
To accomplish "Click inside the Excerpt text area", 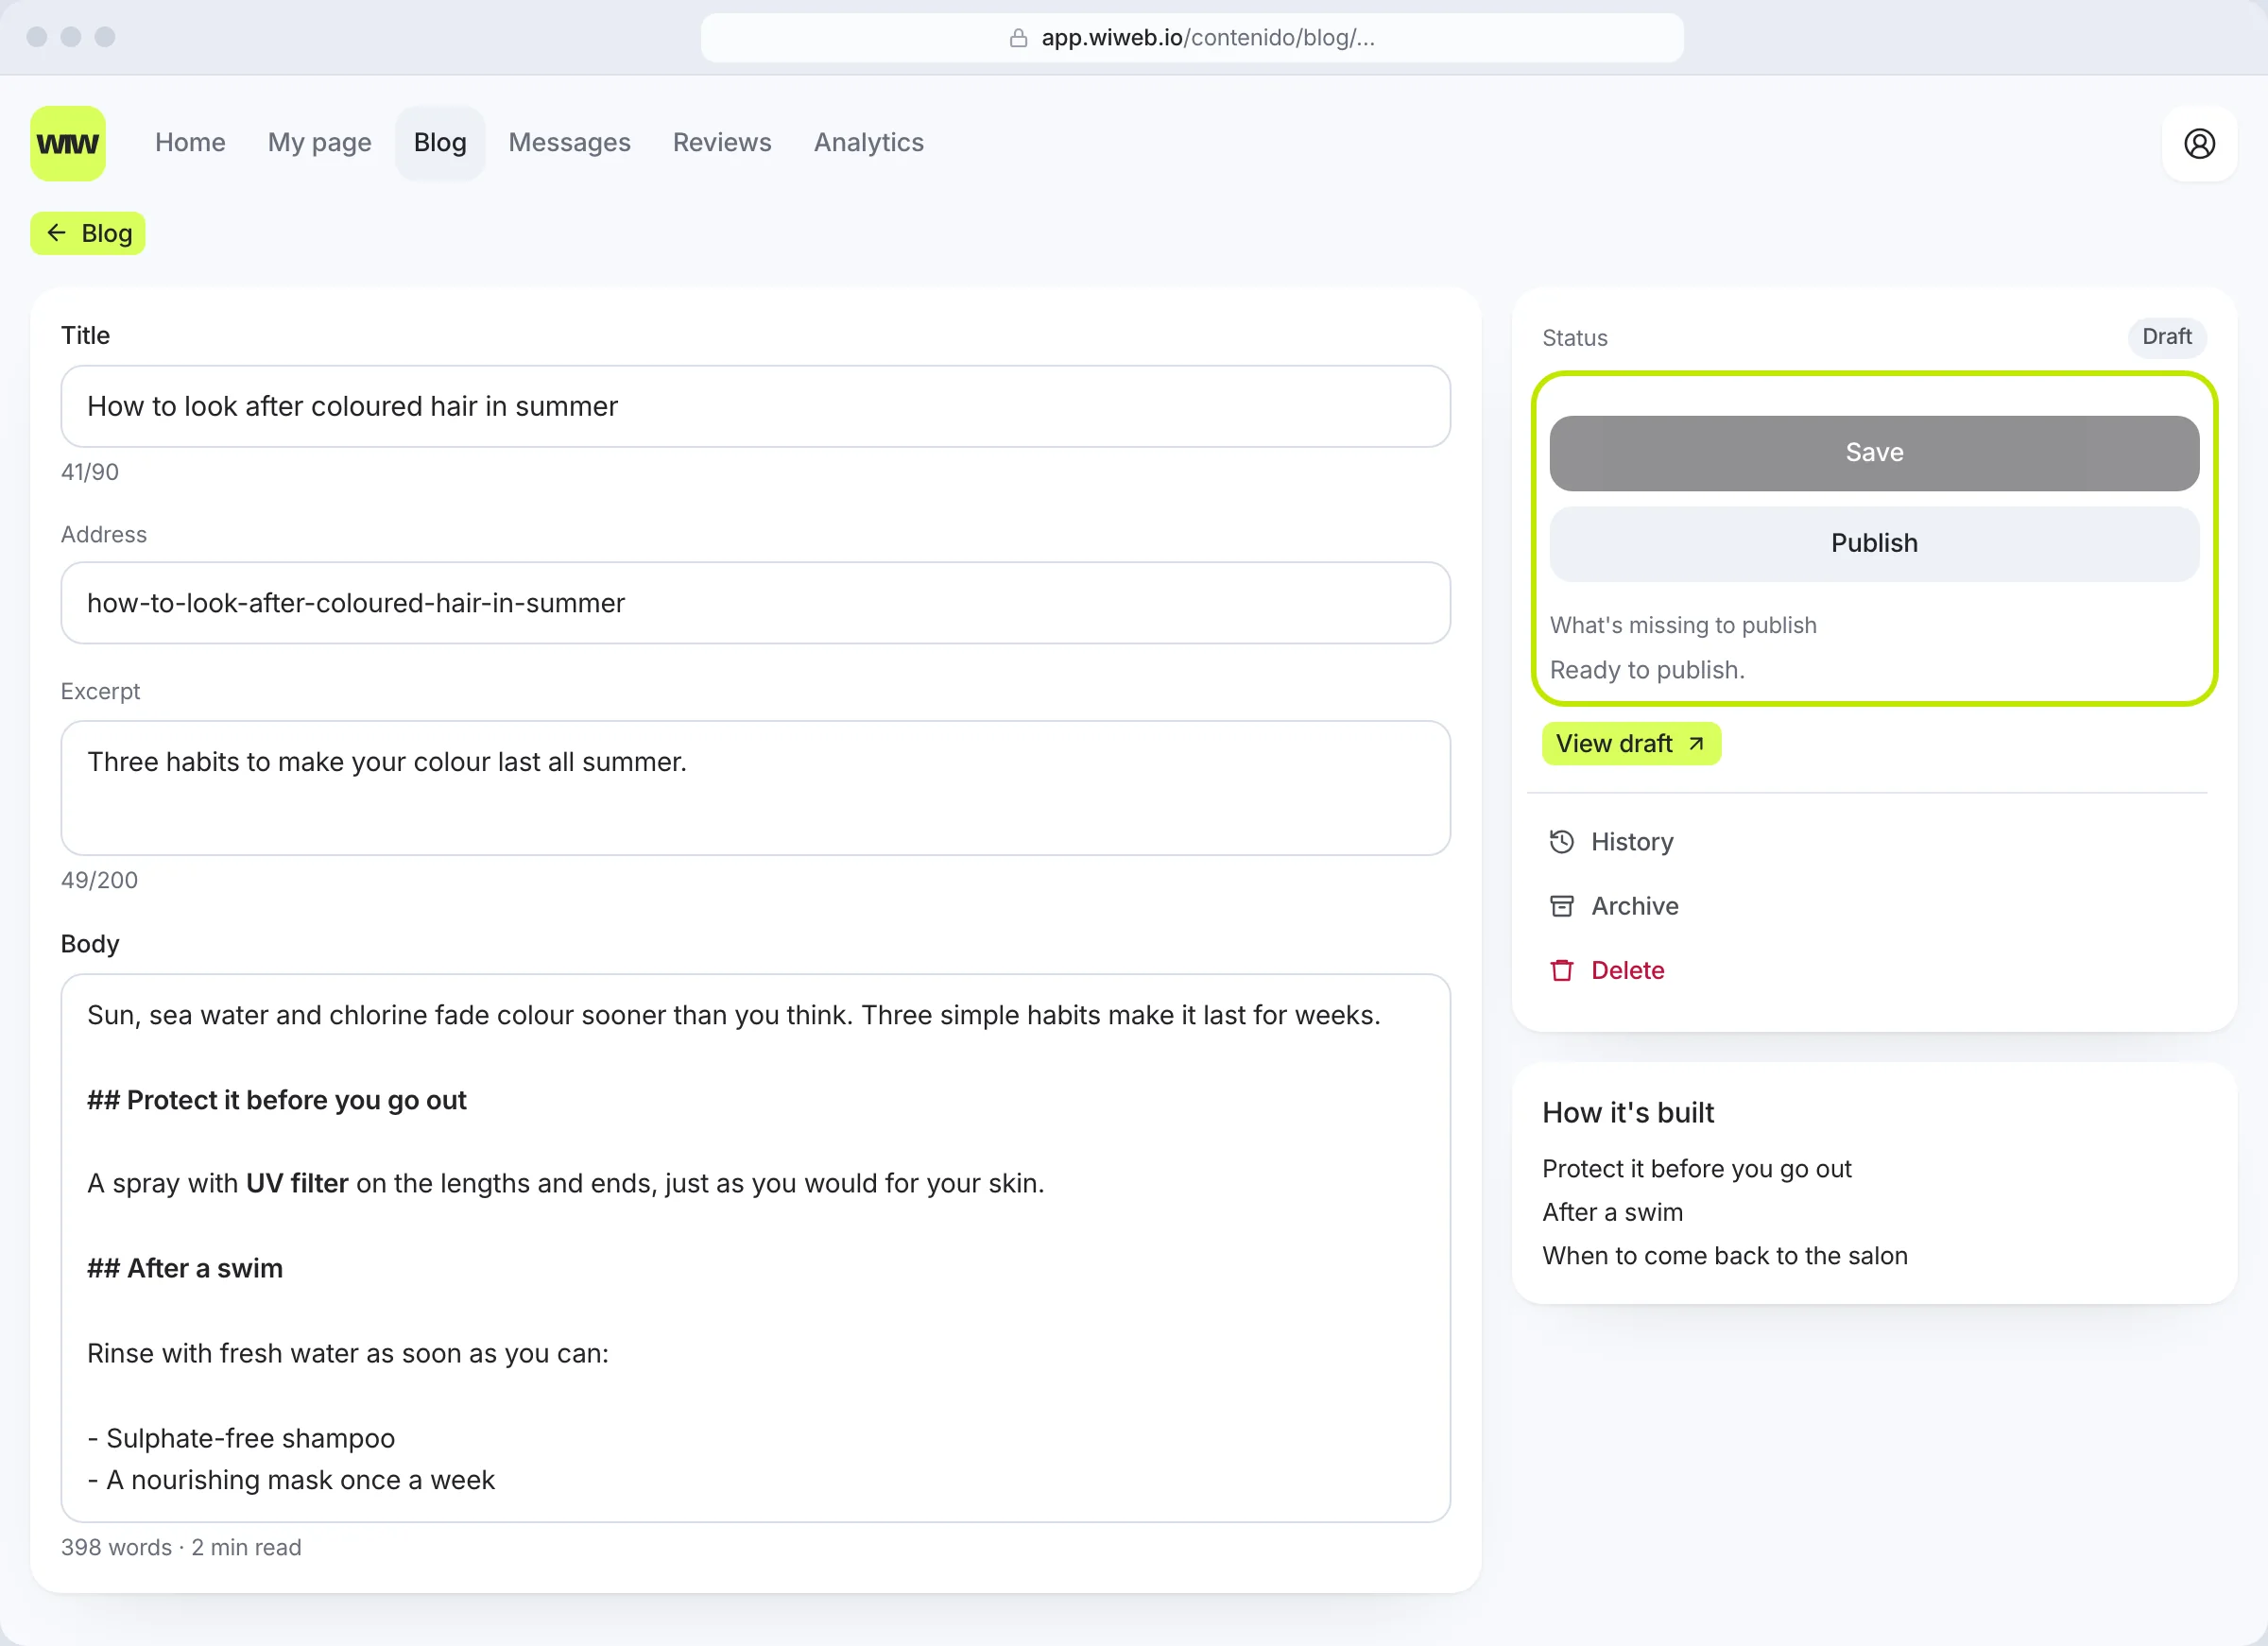I will [x=755, y=788].
